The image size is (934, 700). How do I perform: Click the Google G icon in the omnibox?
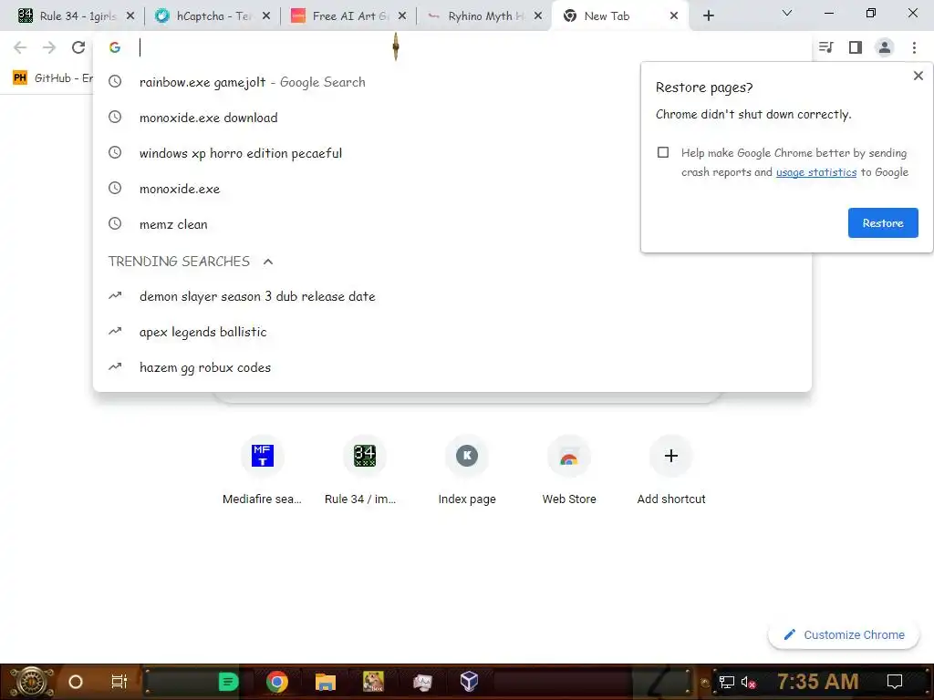point(115,47)
